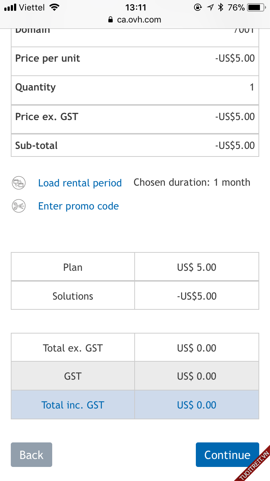The height and width of the screenshot is (481, 270).
Task: Tap the Bluetooth status icon
Action: coord(221,7)
